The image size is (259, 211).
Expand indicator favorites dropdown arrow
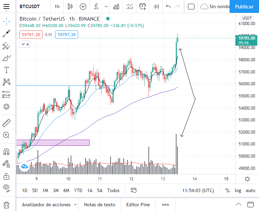click(106, 7)
